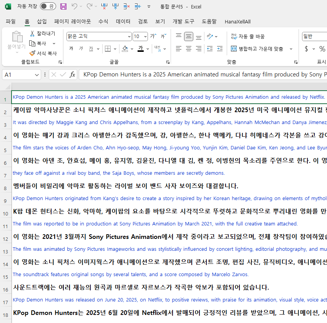
Task: Click the formula bar cancel X button
Action: [x=53, y=75]
